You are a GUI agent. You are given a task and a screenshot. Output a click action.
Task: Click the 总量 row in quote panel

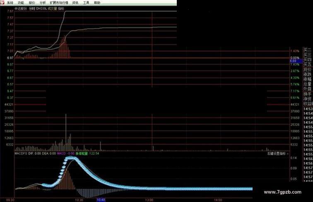click(x=308, y=84)
